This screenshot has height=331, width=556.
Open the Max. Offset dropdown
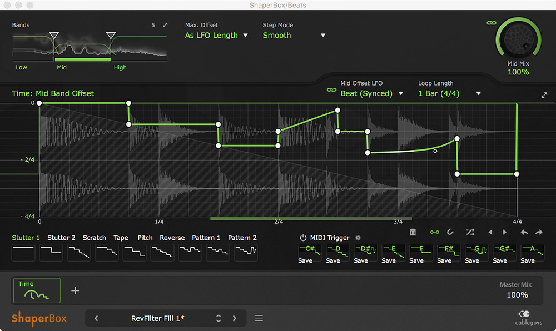216,36
